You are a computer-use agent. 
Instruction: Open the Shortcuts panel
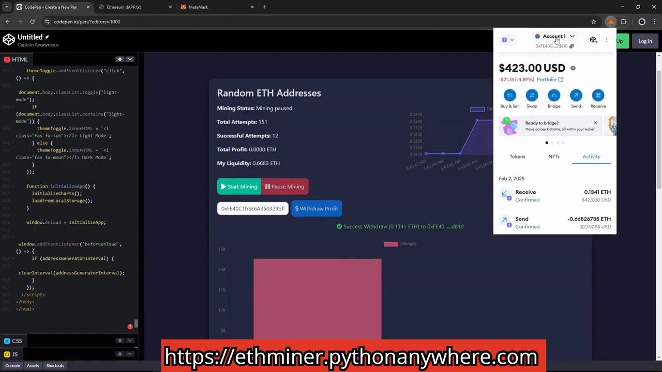pos(55,366)
